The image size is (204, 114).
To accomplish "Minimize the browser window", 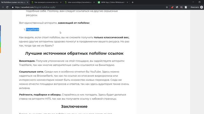I will point(193,2).
